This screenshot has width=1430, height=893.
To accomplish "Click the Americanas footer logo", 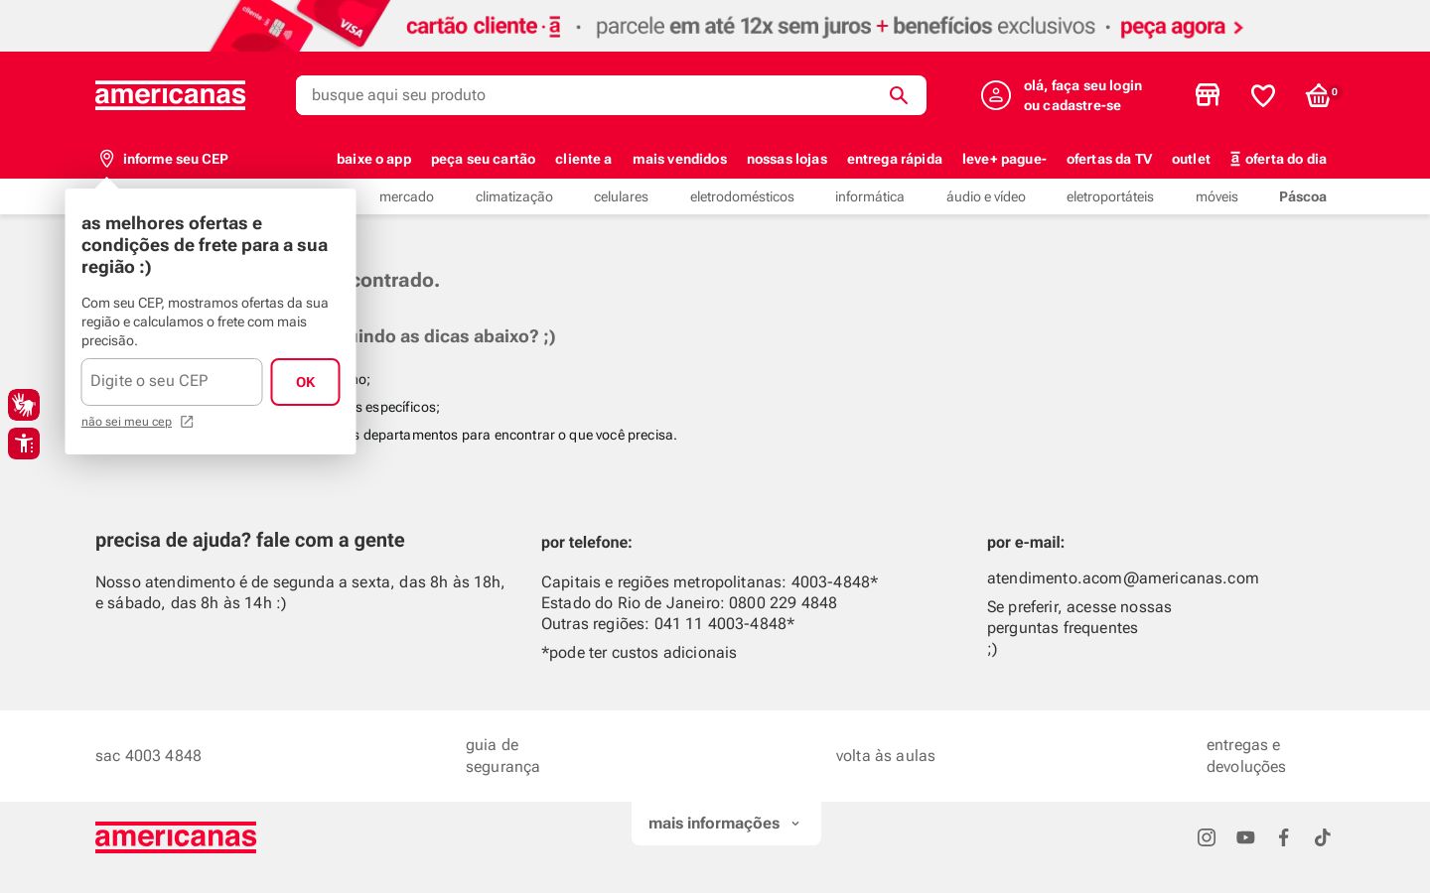I will click(176, 837).
